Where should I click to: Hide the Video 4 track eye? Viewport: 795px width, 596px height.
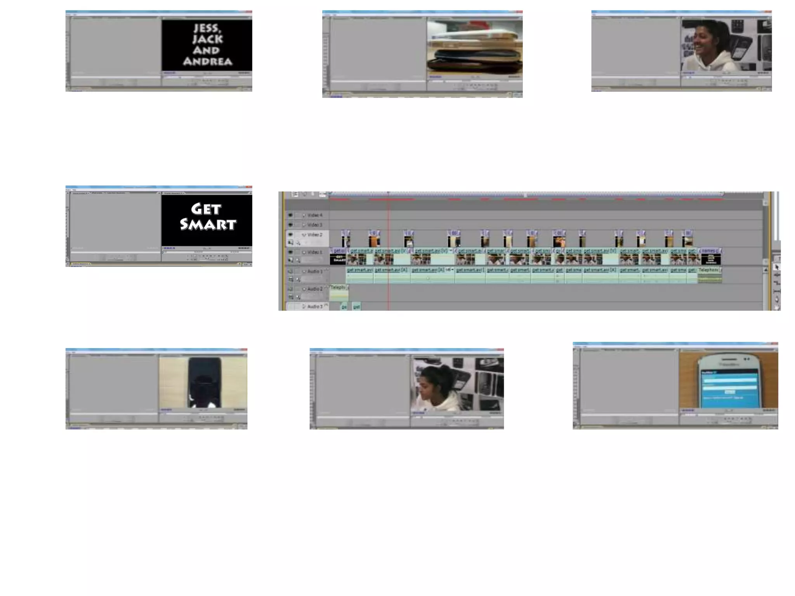coord(290,215)
